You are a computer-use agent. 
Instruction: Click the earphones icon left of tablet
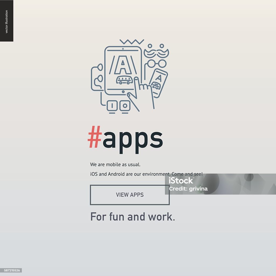click(97, 77)
